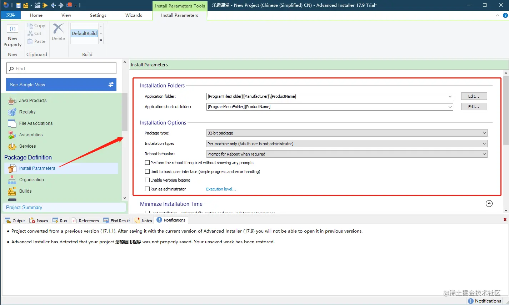Open the References tab

click(85, 221)
